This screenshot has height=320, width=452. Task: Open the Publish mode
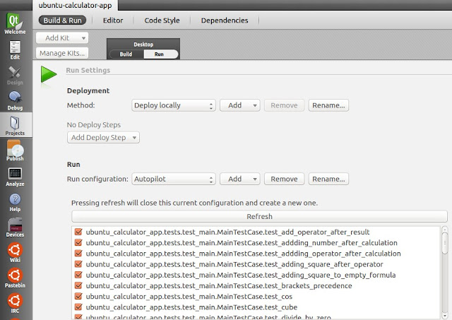[x=15, y=150]
